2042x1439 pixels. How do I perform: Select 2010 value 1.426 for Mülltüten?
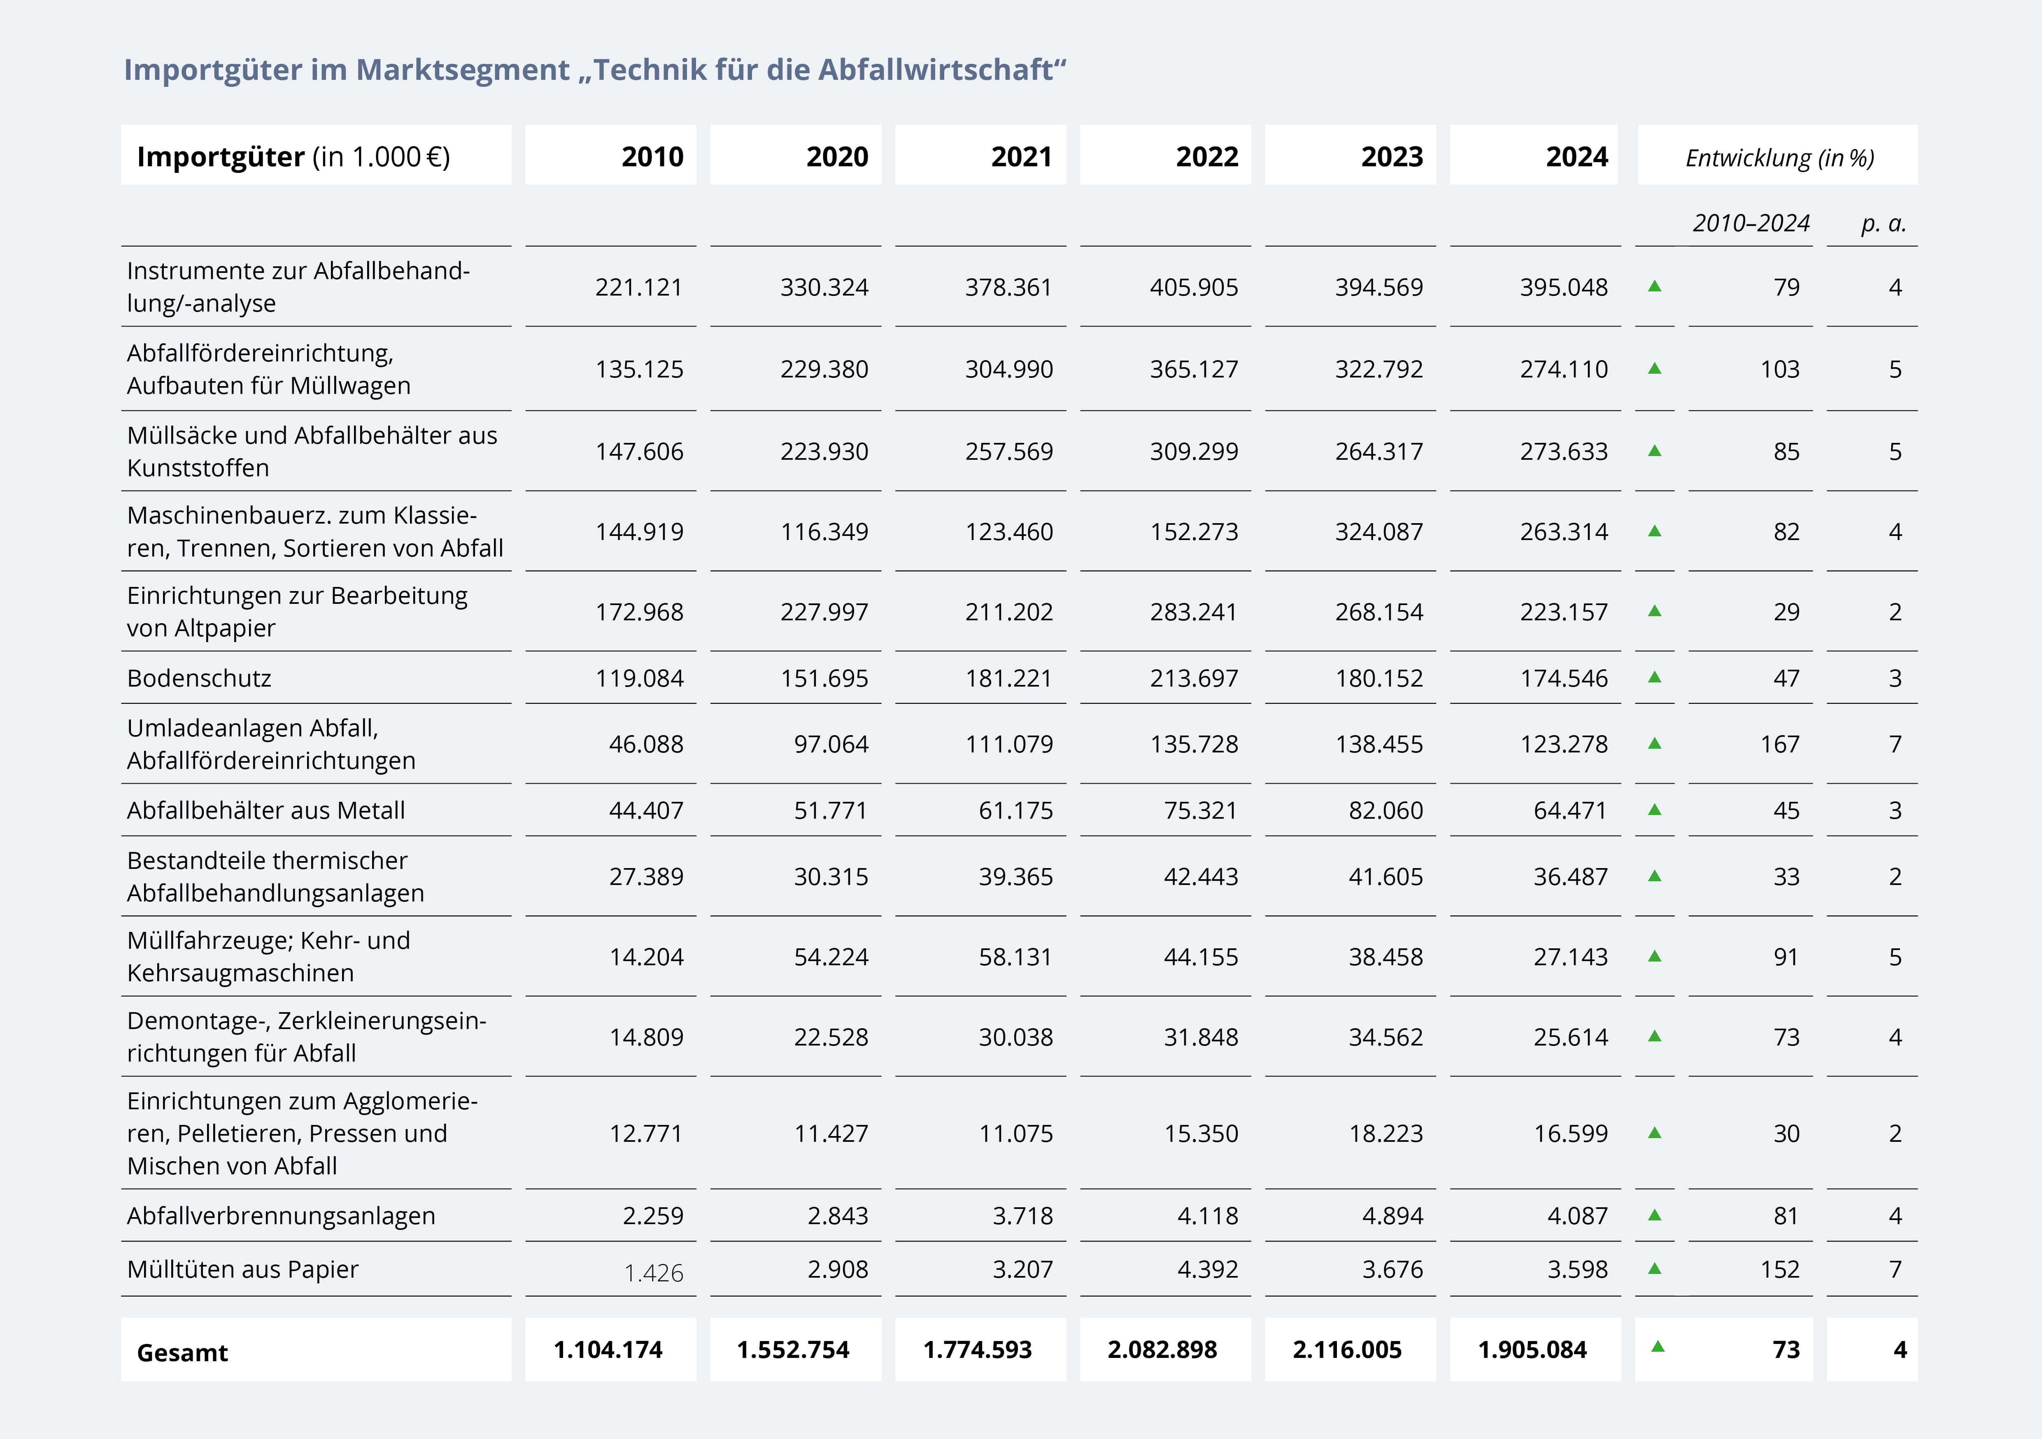[x=654, y=1273]
